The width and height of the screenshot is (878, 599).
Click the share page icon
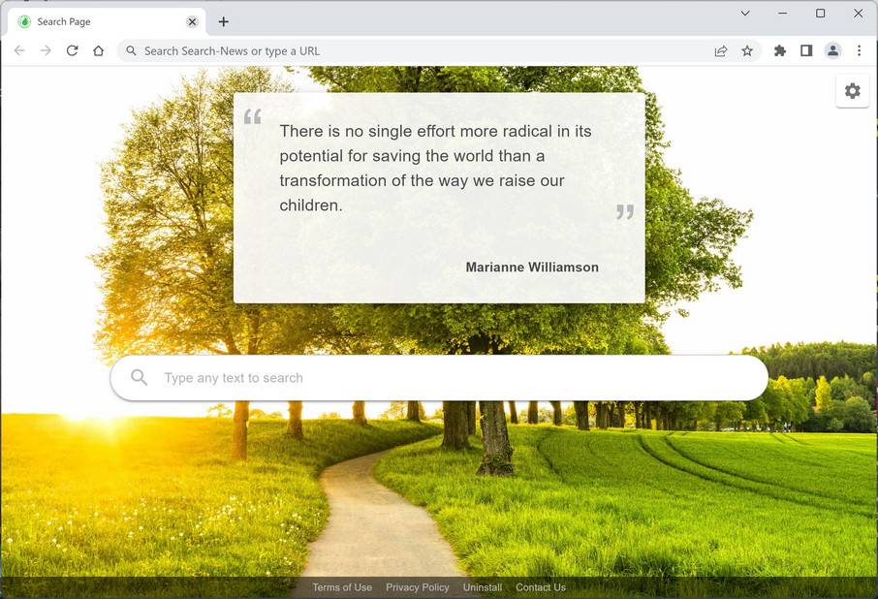pos(721,51)
